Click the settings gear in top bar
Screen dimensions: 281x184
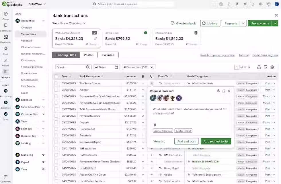261,4
